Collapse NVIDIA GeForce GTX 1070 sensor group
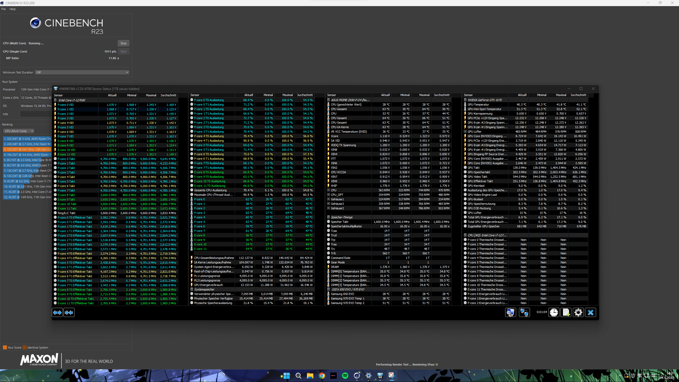679x382 pixels. pos(465,100)
